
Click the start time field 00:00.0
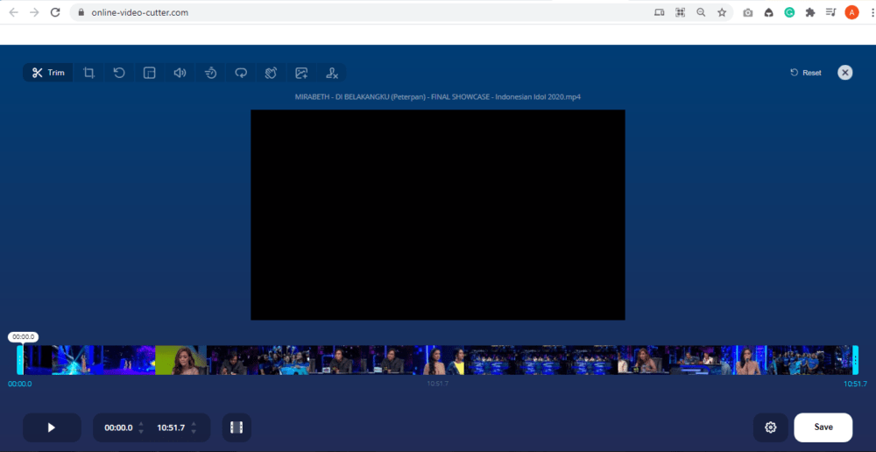click(118, 427)
